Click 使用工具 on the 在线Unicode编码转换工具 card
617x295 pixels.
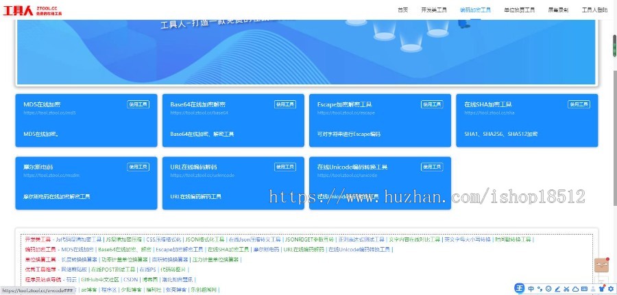pyautogui.click(x=432, y=167)
